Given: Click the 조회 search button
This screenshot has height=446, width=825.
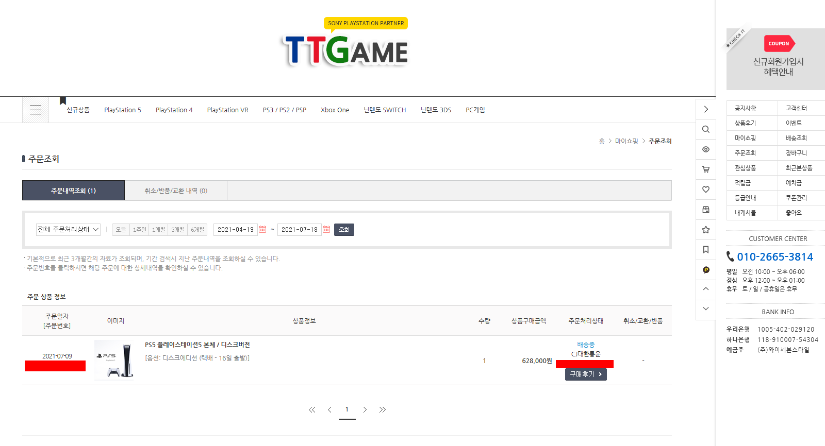Looking at the screenshot, I should [344, 230].
